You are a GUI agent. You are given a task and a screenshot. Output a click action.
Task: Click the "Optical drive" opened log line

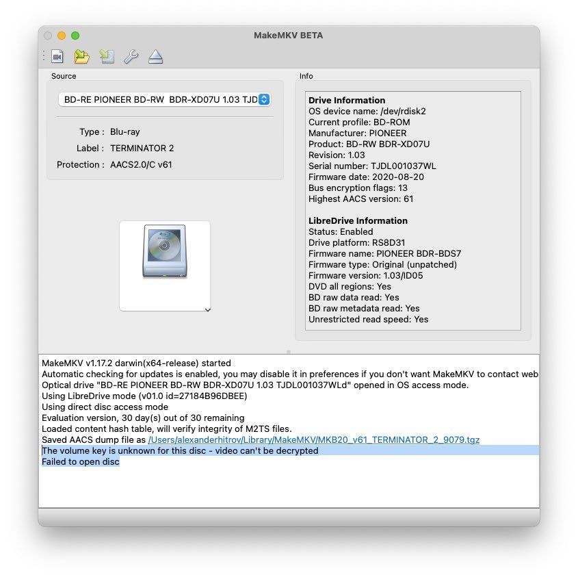255,385
